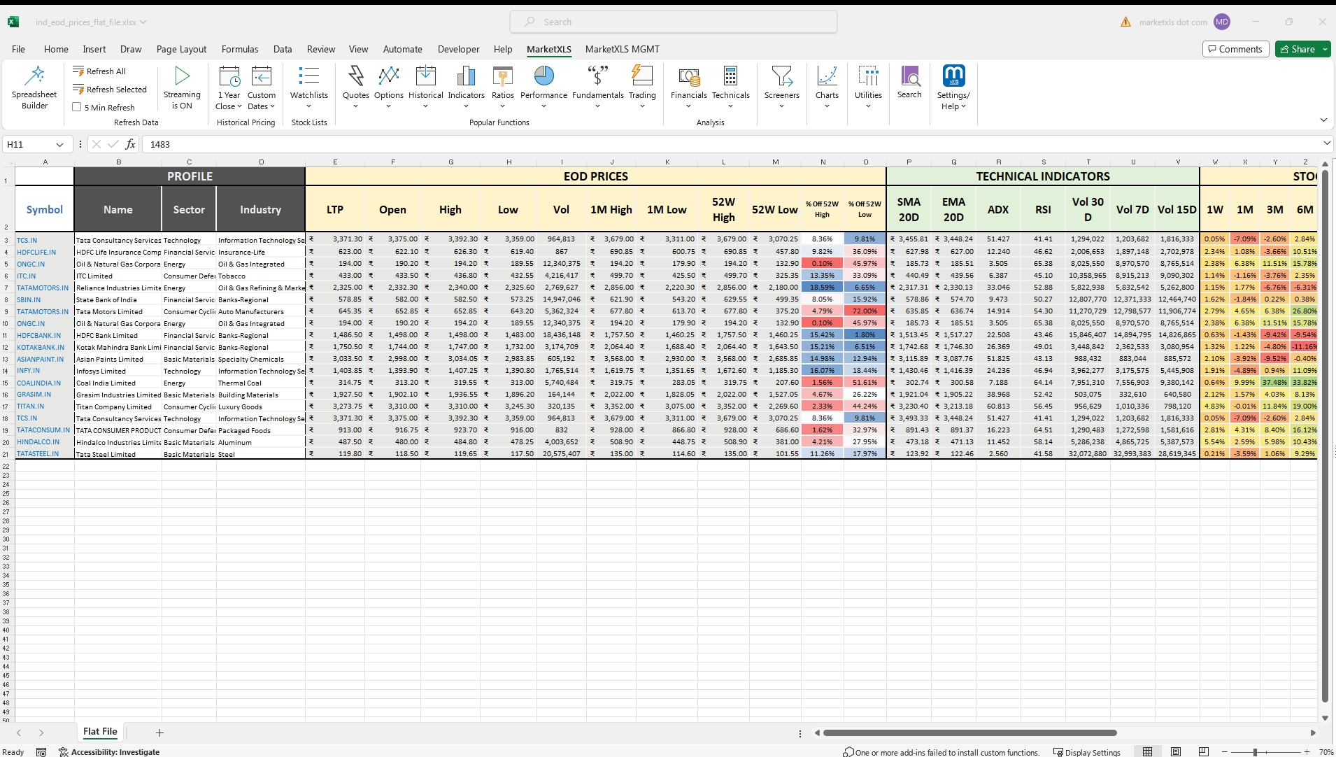Open the Performance pie chart menu

(543, 76)
